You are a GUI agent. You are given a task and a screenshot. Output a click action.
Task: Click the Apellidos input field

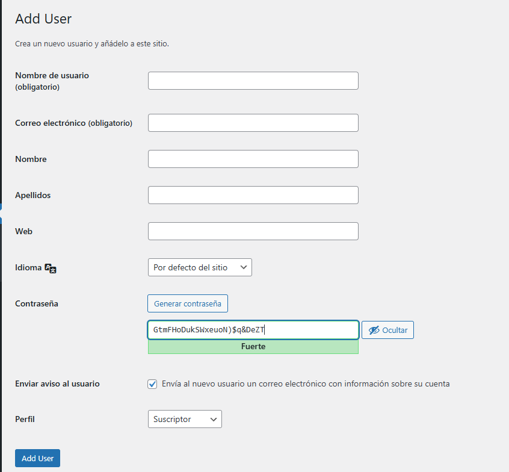pos(253,195)
